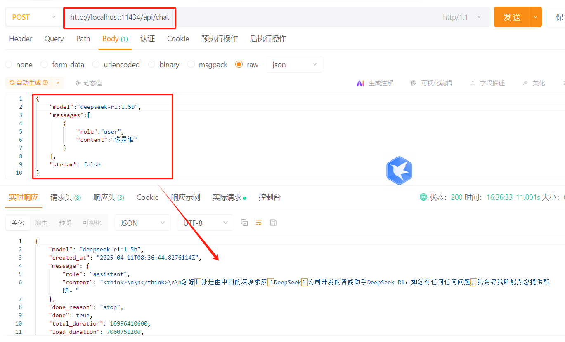Click the 200 status code value

456,197
